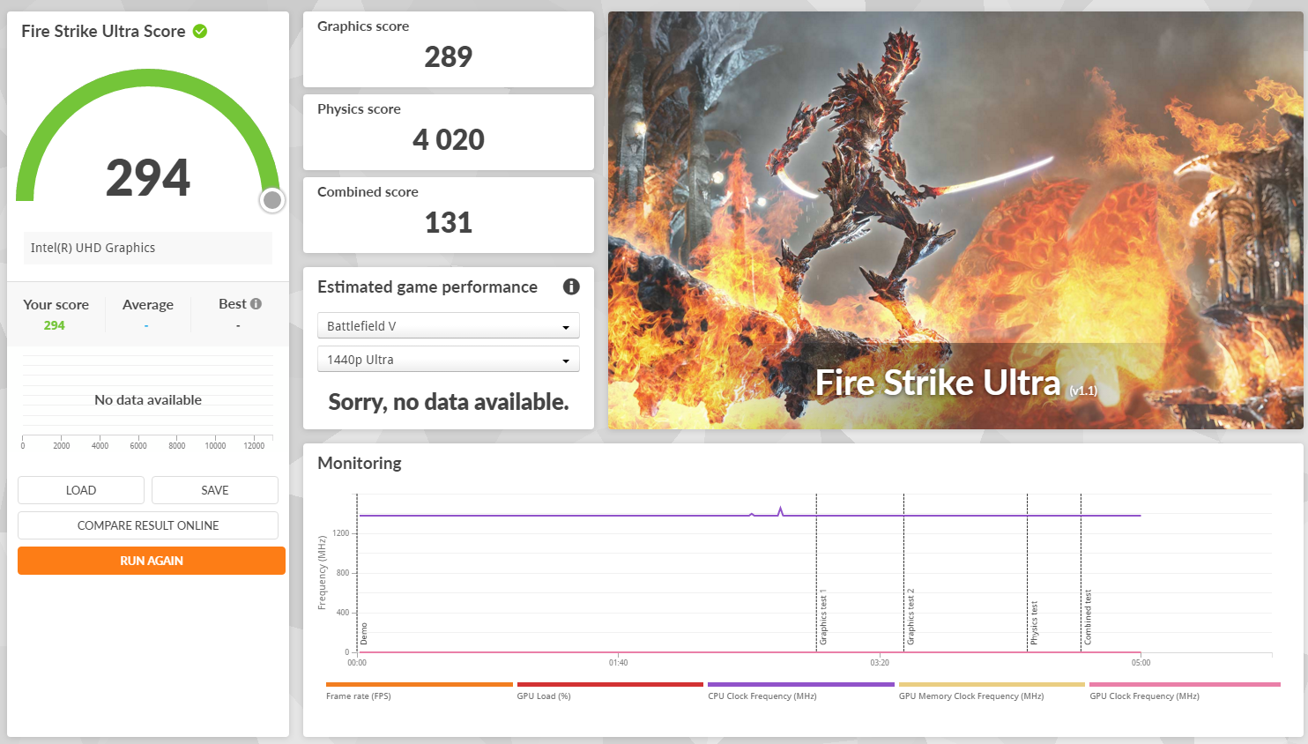Click the Fire Strike Ultra Score title
The width and height of the screenshot is (1308, 744).
tap(103, 31)
